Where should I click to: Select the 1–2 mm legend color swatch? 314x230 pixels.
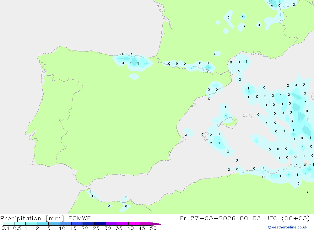(x=31, y=224)
